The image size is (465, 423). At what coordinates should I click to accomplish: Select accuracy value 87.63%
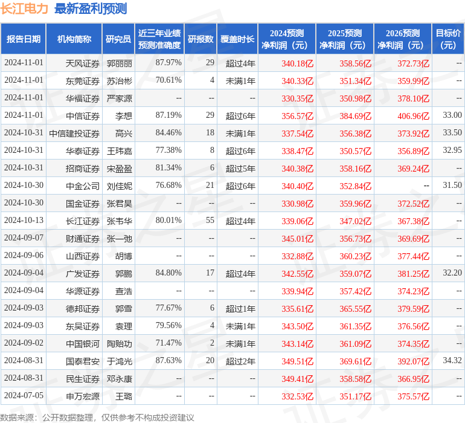(x=168, y=360)
